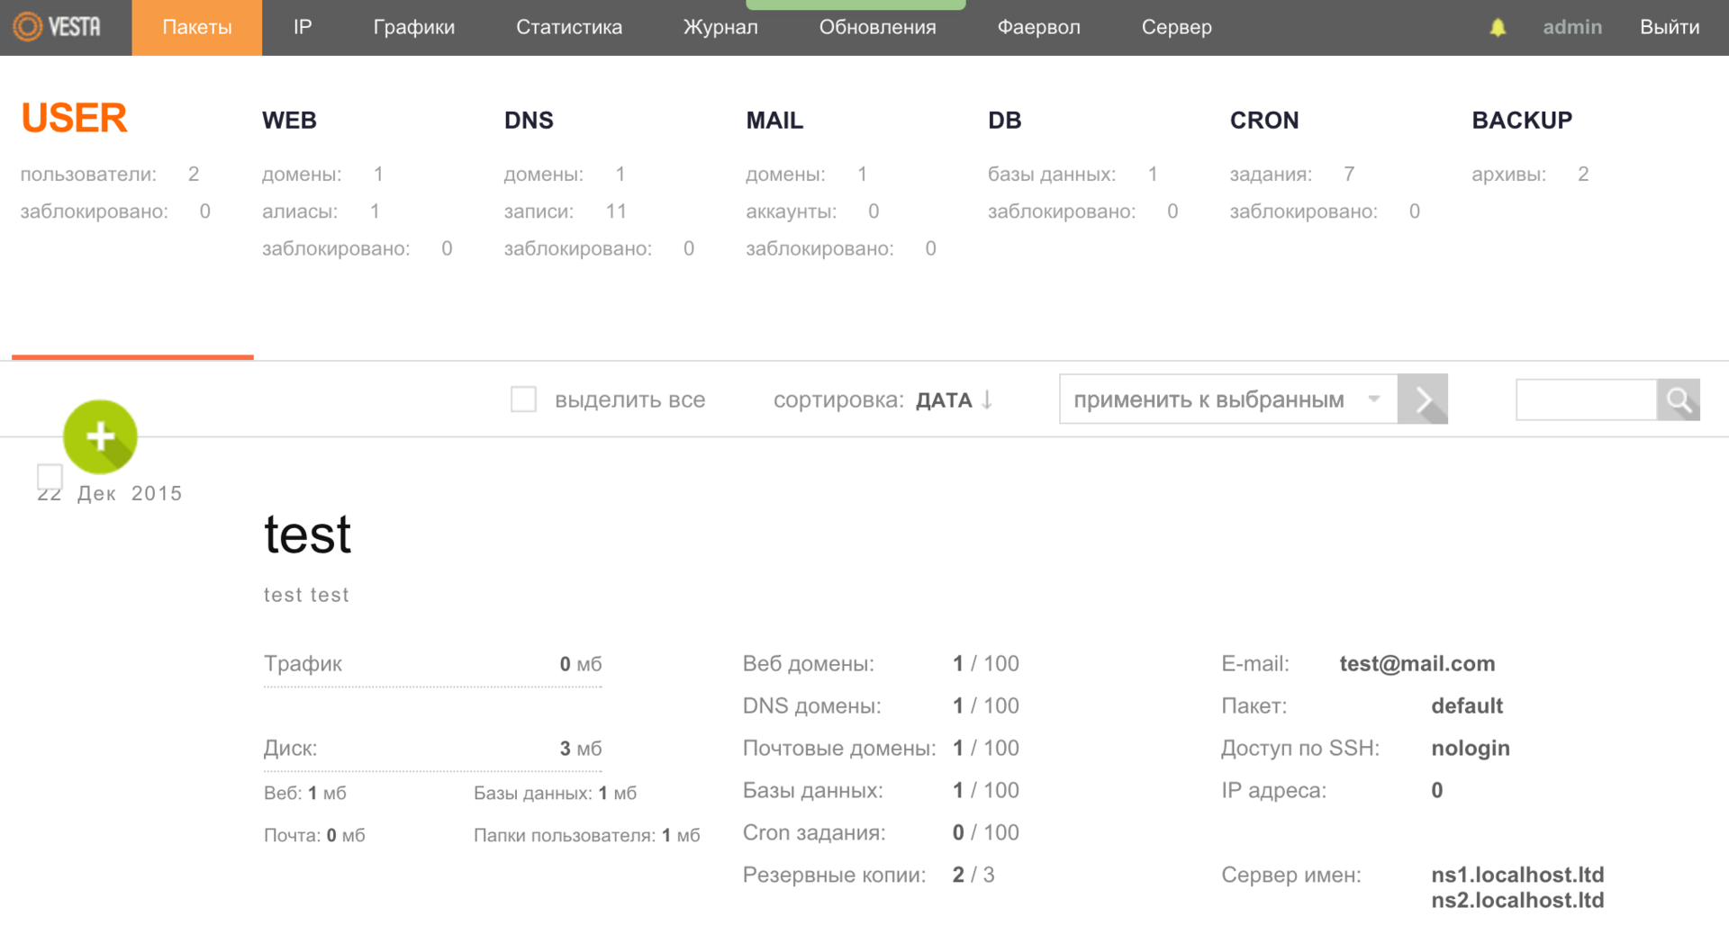Open the Сервер menu item

point(1177,28)
